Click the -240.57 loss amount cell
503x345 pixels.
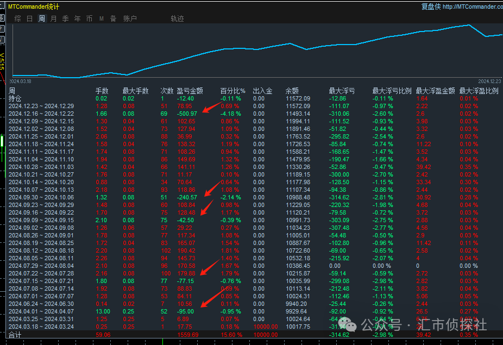[187, 197]
